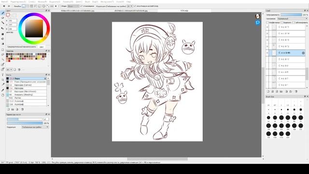309x174 pixels.
Task: Enable the circle snap icon
Action: click(43, 6)
